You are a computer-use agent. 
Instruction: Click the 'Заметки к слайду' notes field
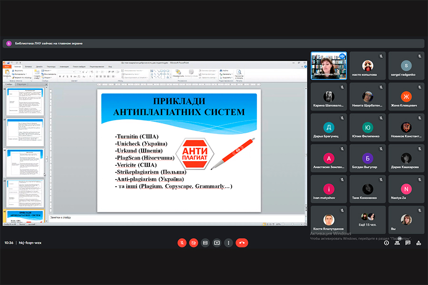[176, 218]
